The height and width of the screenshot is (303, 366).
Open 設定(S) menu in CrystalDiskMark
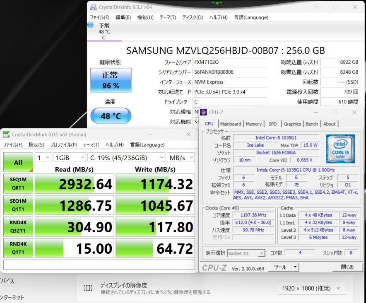(x=36, y=145)
